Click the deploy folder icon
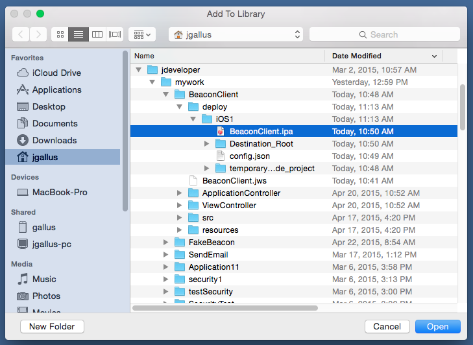 (x=193, y=107)
